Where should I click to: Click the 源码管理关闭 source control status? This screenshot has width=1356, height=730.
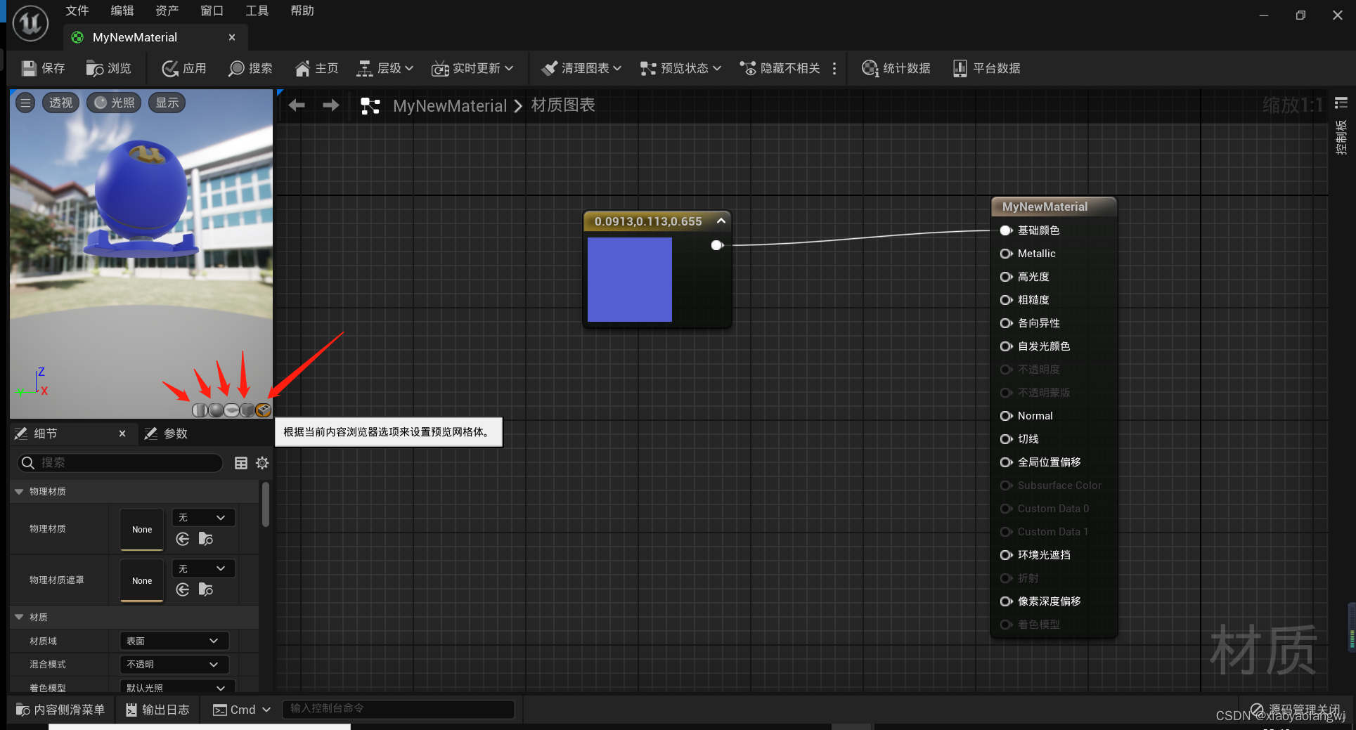(1296, 710)
